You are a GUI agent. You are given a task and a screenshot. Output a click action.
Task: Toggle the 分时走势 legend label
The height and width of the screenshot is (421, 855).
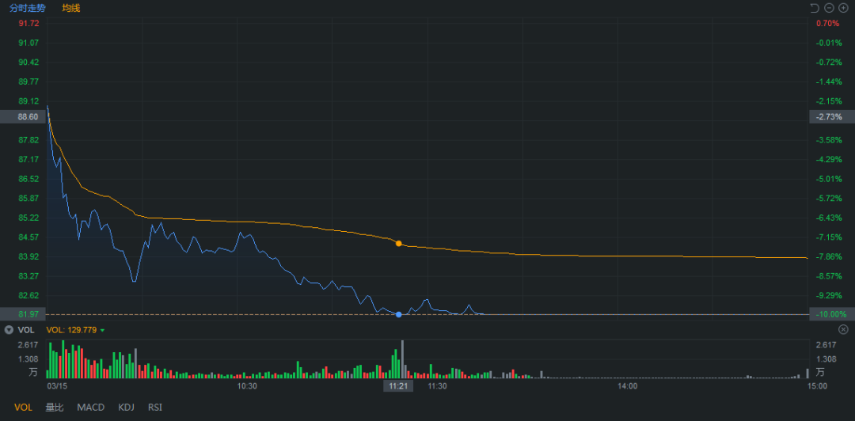28,8
